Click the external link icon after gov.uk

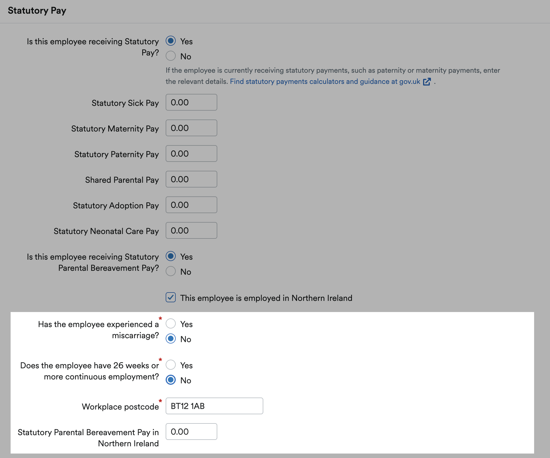(427, 82)
